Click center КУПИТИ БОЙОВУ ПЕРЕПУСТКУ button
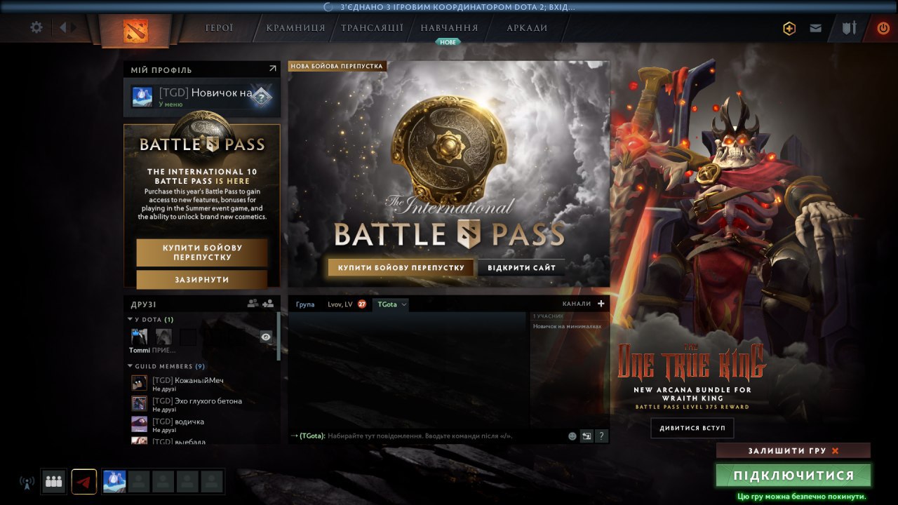This screenshot has height=505, width=898. (x=401, y=267)
